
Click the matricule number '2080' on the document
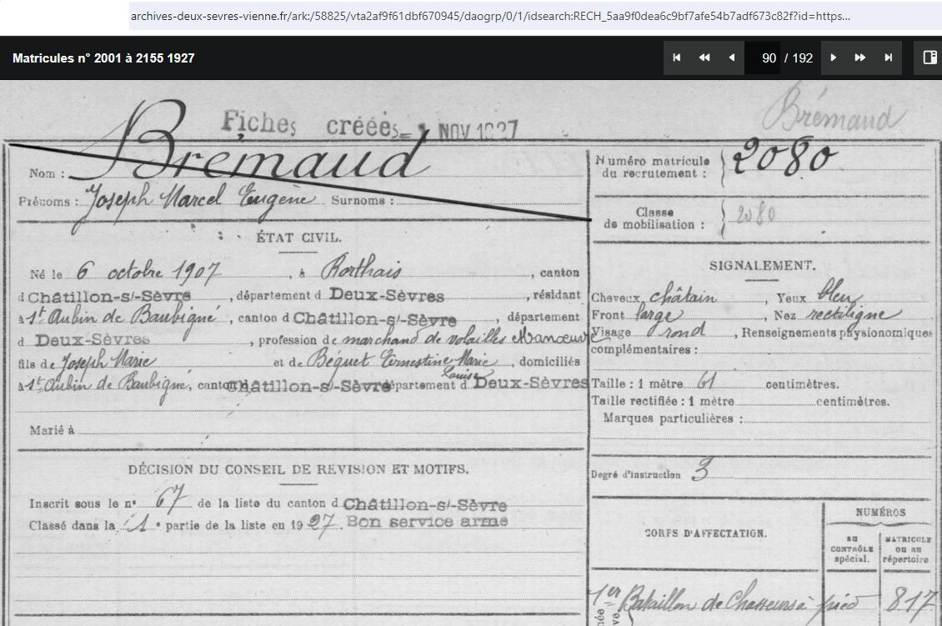(x=784, y=158)
